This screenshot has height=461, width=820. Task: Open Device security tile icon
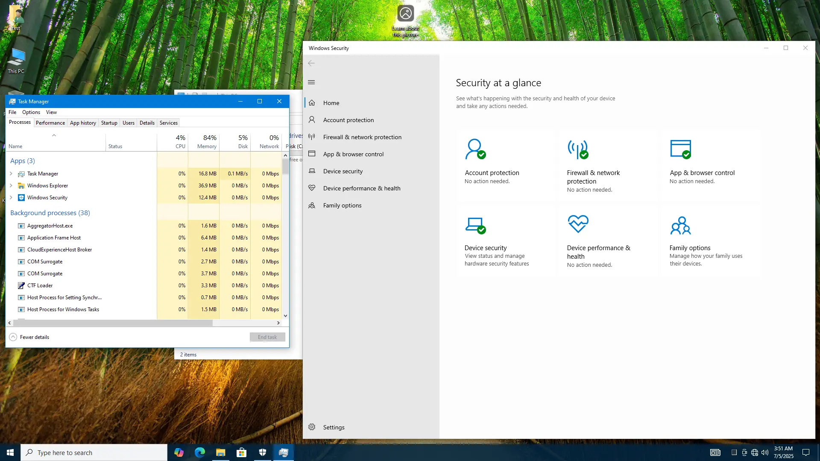pyautogui.click(x=475, y=225)
